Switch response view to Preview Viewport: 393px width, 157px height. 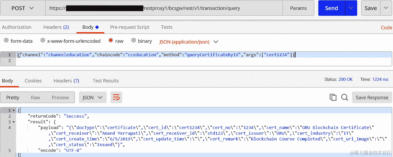pyautogui.click(x=60, y=97)
